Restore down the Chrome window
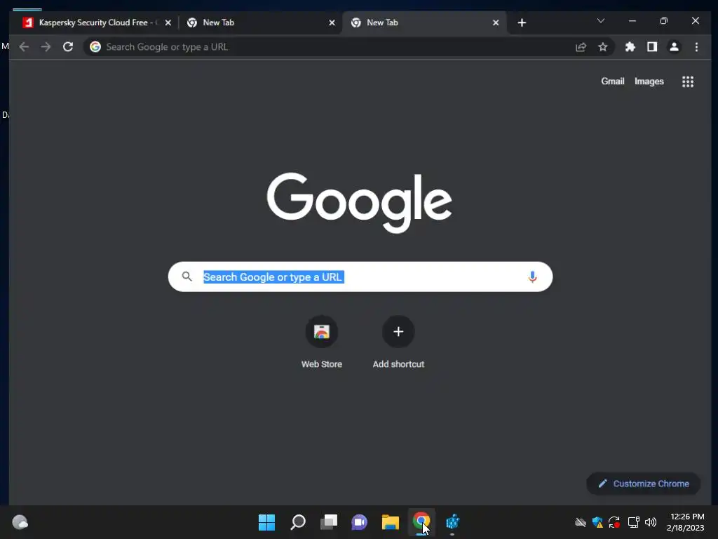The image size is (718, 539). pyautogui.click(x=663, y=20)
